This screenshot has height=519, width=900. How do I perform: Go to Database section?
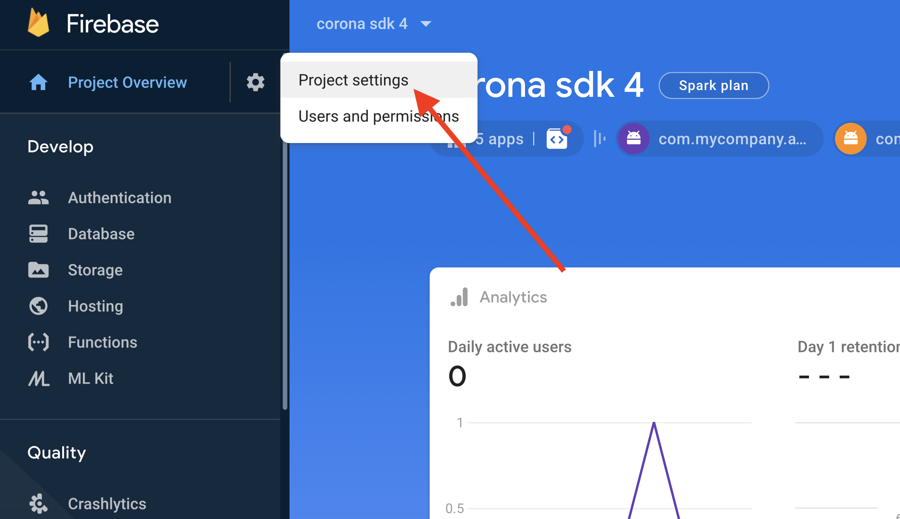pyautogui.click(x=101, y=234)
